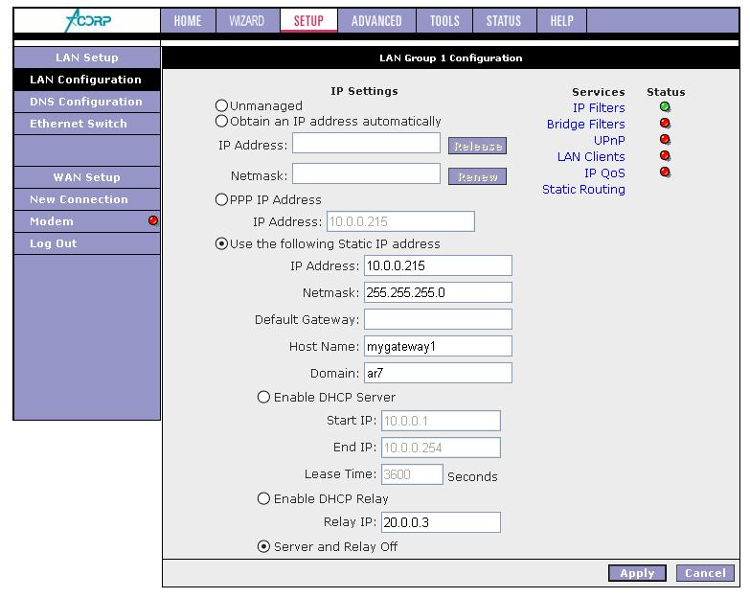Click the red UPnP status indicator
Viewport: 750px width, 598px height.
[x=665, y=140]
